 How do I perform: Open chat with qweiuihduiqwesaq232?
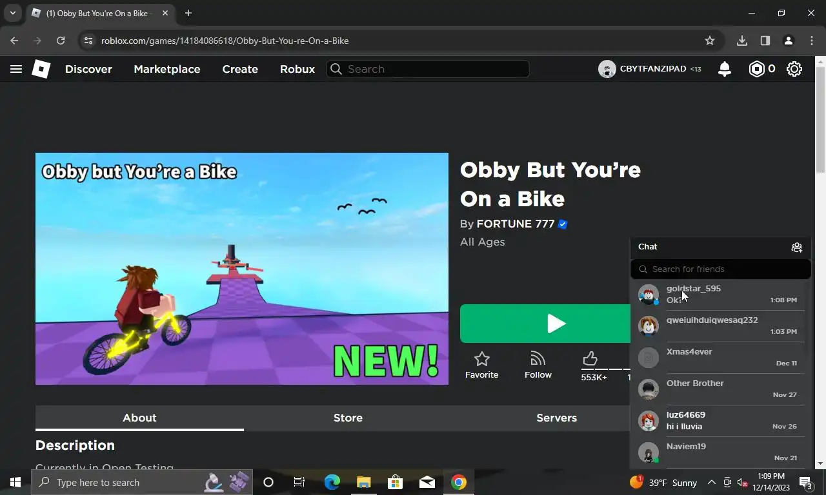720,326
